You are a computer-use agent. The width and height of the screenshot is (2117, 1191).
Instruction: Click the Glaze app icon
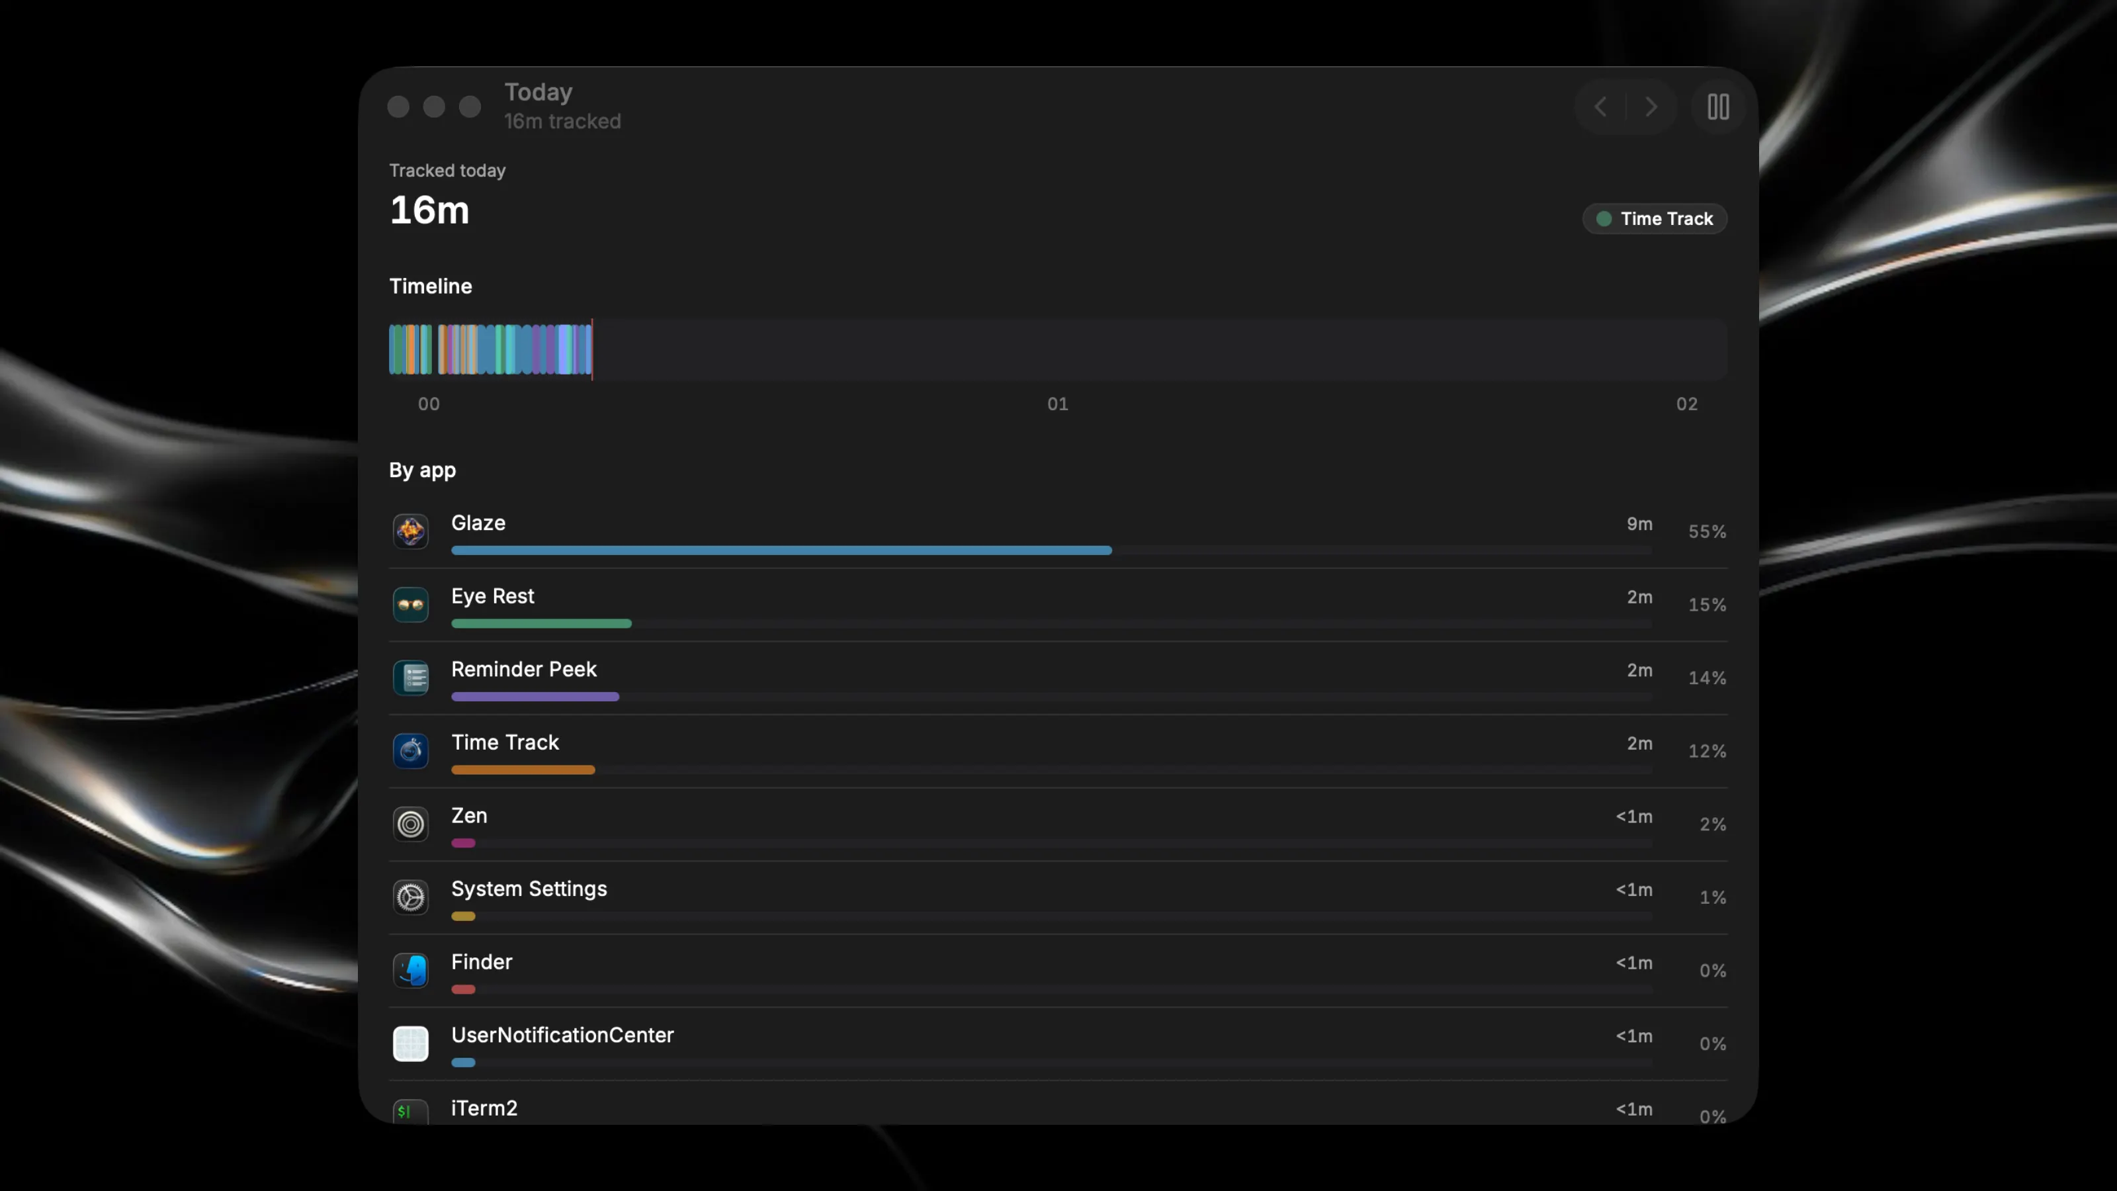(x=410, y=531)
